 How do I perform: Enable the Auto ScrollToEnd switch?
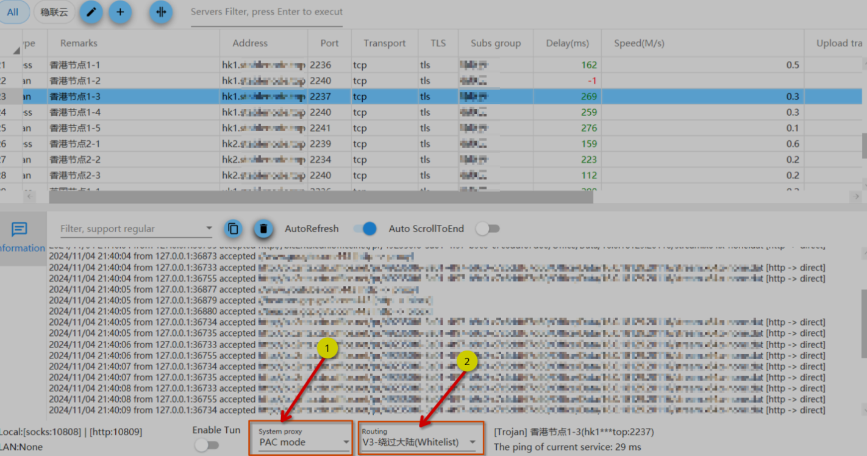click(x=487, y=229)
